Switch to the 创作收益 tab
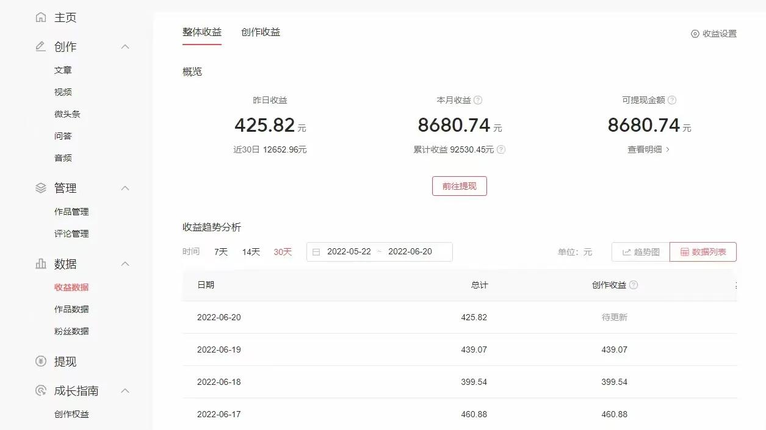 [x=261, y=32]
